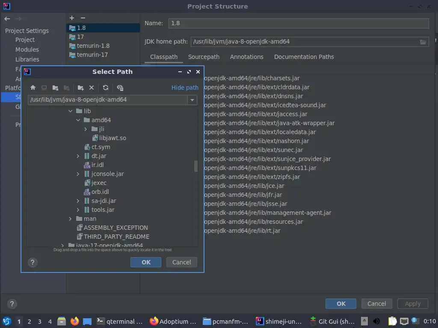This screenshot has height=328, width=438.
Task: Switch to the Classpath tab
Action: coord(164,57)
